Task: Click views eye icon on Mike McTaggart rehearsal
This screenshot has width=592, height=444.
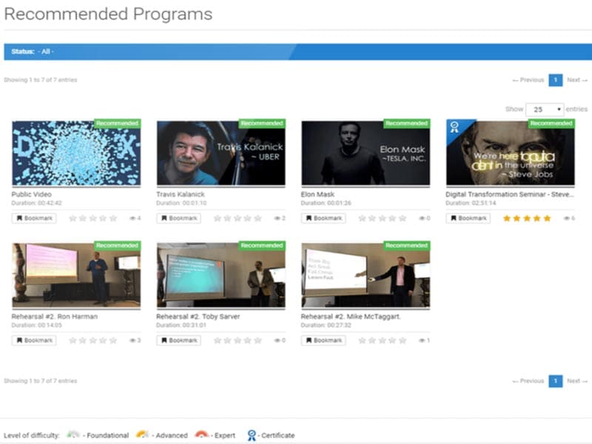Action: tap(422, 340)
